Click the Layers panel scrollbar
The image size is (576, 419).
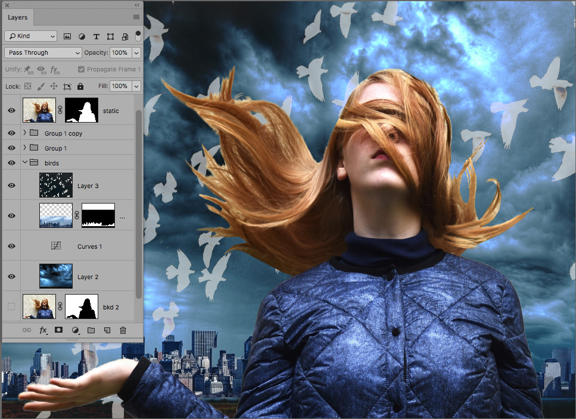click(x=138, y=204)
